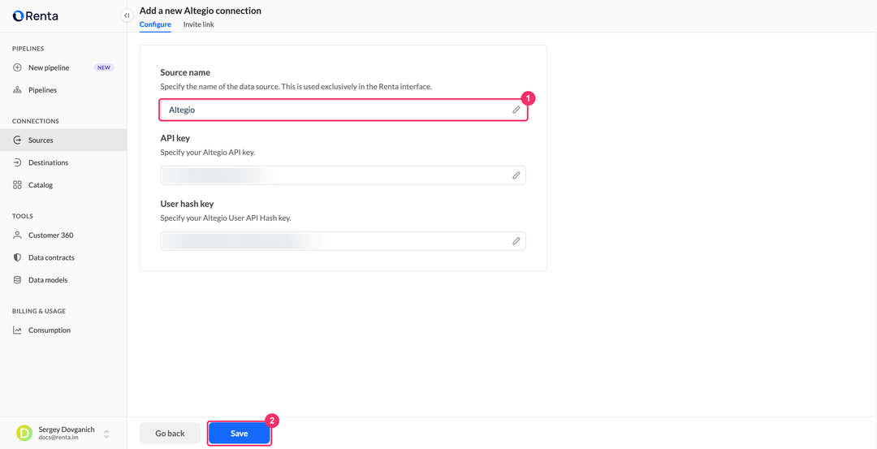Click the pencil icon in Source name field
Viewport: 877px width, 449px height.
click(x=516, y=110)
